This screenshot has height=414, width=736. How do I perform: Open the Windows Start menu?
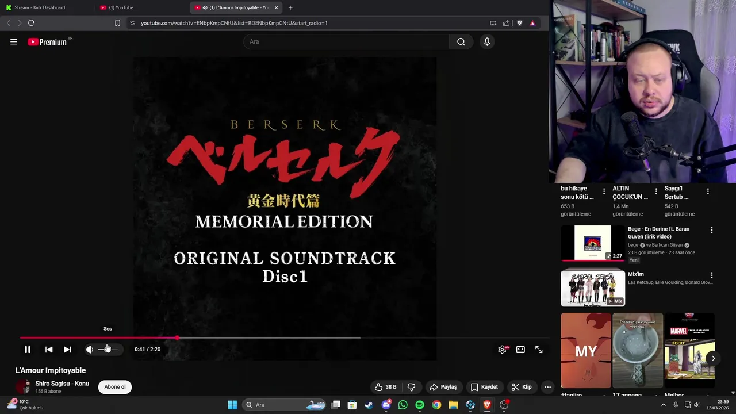point(232,405)
